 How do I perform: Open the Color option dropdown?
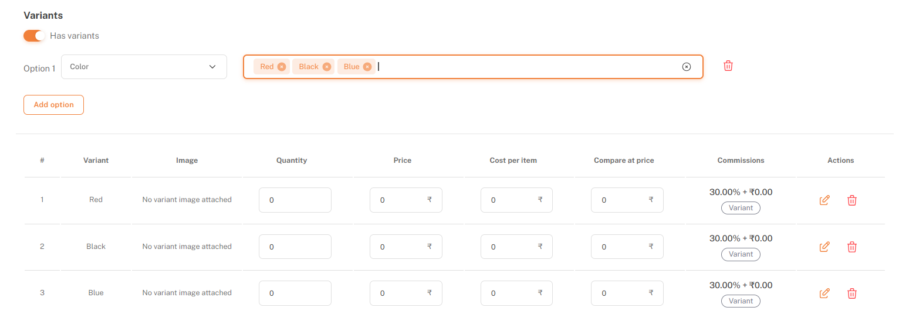click(x=144, y=67)
